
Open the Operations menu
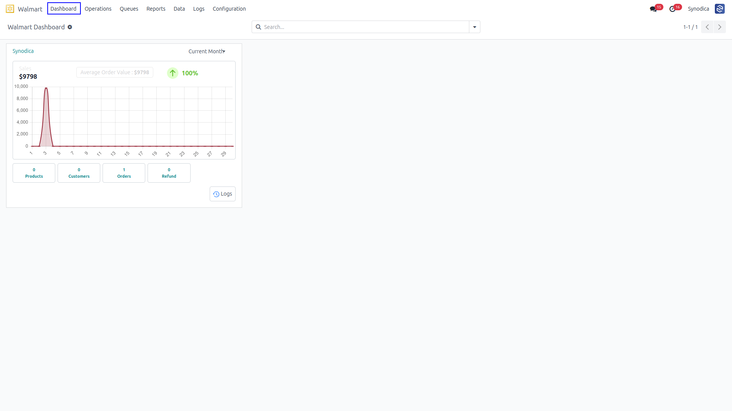[x=98, y=9]
